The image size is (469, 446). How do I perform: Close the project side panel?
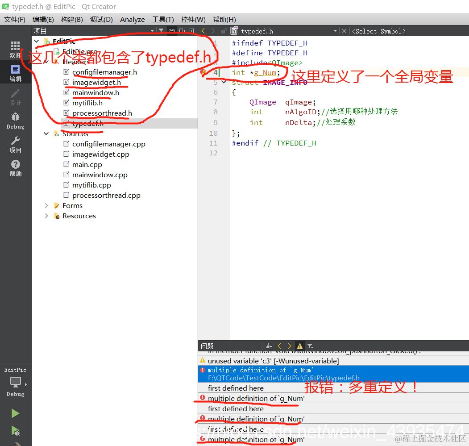pos(192,31)
